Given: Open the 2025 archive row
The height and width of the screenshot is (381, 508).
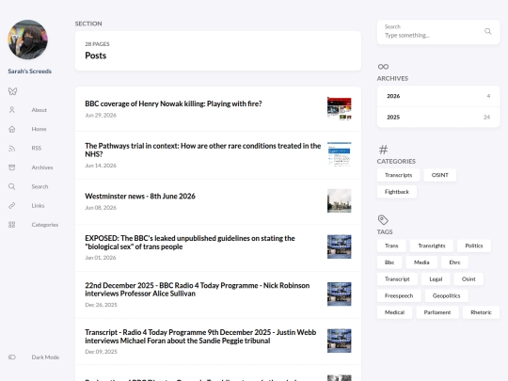Looking at the screenshot, I should (x=438, y=117).
